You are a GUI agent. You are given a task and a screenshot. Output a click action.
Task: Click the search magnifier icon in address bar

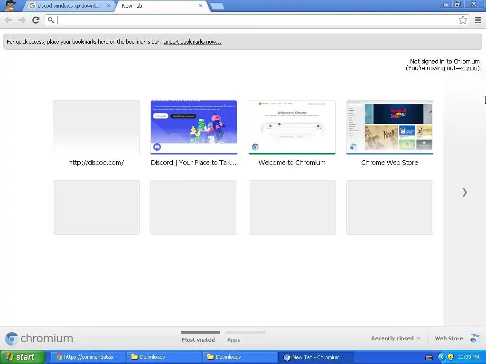pyautogui.click(x=51, y=20)
